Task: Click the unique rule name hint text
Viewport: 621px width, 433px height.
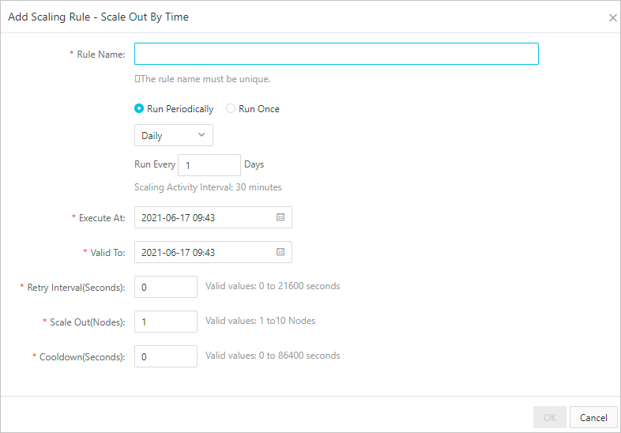Action: 203,79
